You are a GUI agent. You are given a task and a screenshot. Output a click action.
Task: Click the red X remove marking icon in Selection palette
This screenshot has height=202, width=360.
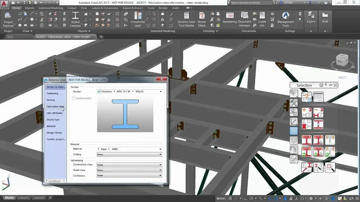(307, 124)
